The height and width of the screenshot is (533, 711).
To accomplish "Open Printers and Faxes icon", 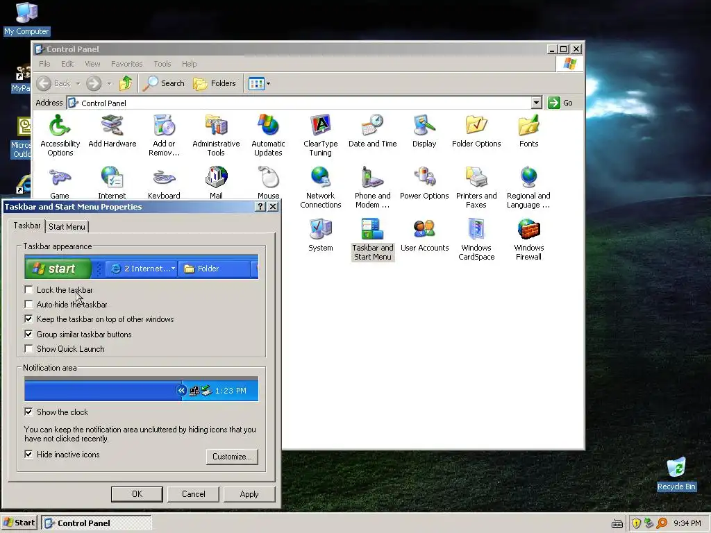I will coord(476,187).
